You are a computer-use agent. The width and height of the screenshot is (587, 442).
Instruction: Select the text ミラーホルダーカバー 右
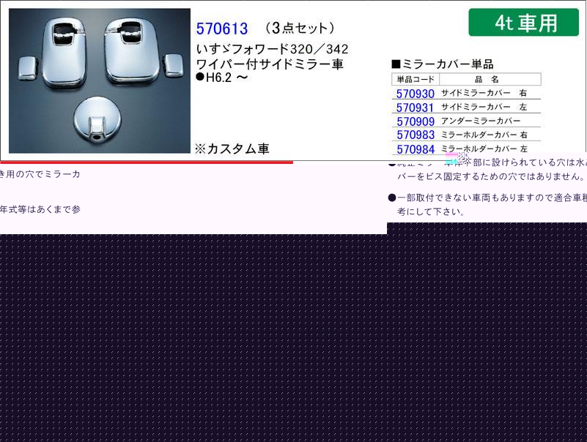484,135
